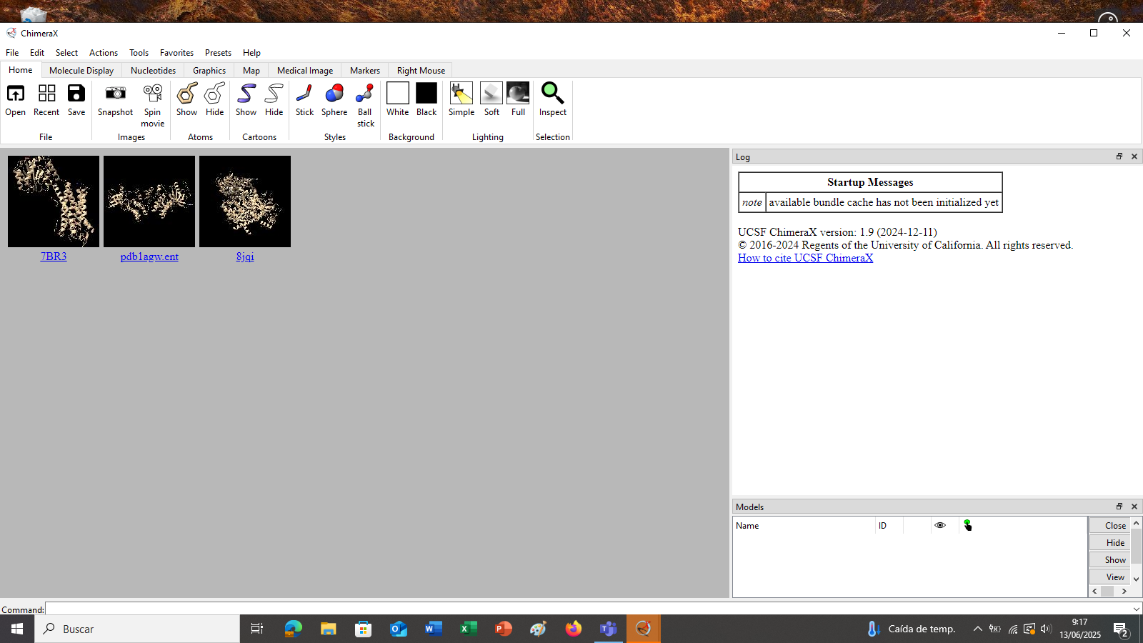Screen dimensions: 1143x643
Task: Click the Hide button in Models panel
Action: tap(1110, 542)
